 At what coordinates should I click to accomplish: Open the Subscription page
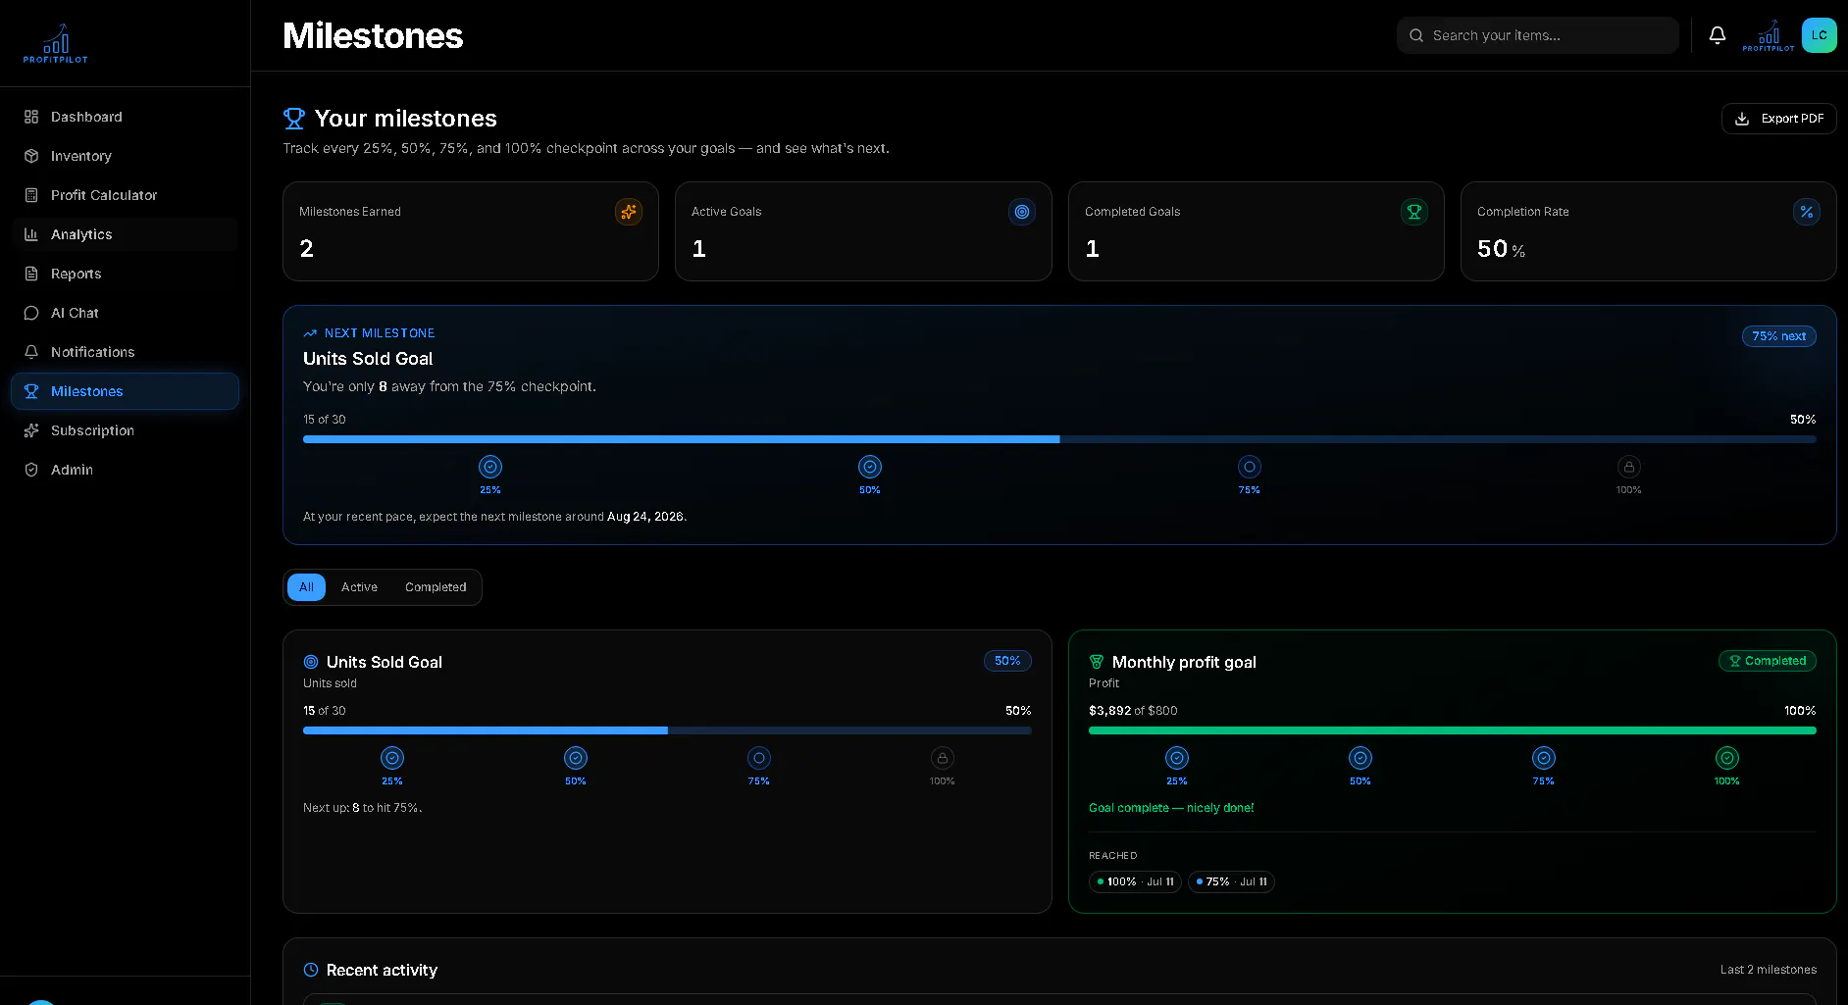pos(125,430)
